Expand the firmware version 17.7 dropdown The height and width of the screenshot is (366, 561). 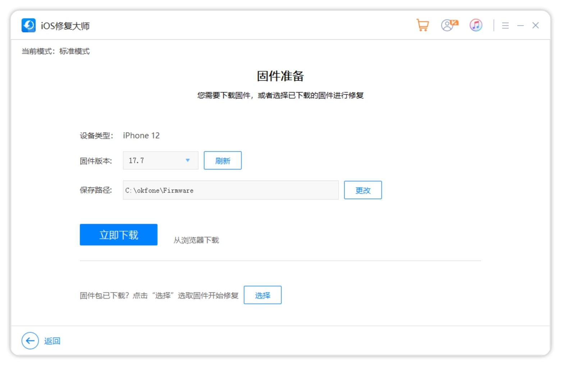[x=160, y=160]
